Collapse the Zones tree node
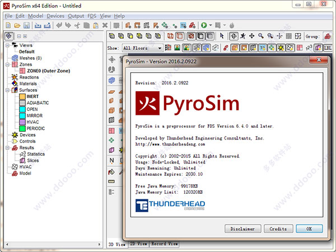This screenshot has height=252, width=336. (x=7, y=64)
